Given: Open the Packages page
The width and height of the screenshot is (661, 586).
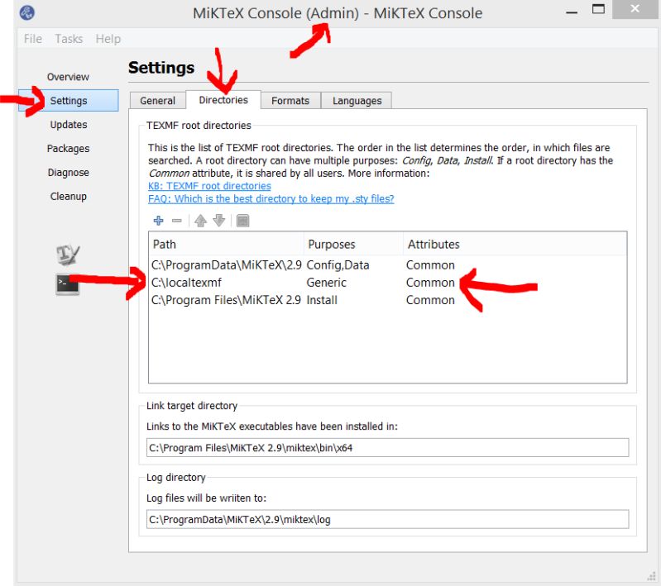Looking at the screenshot, I should pos(69,149).
